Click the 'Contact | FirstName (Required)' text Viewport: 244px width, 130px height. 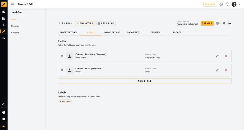click(x=91, y=55)
